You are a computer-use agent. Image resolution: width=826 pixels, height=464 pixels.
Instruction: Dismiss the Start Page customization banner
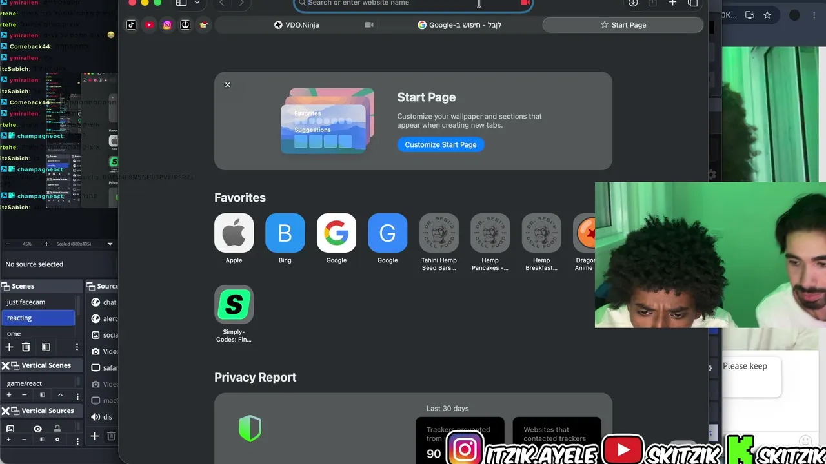[x=227, y=84]
